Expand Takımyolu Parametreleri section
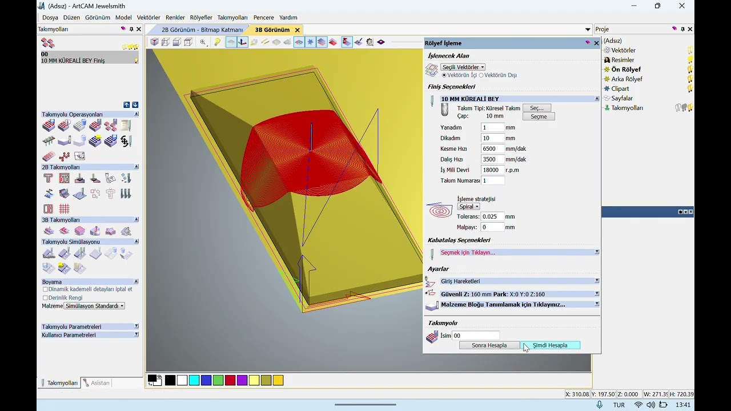This screenshot has height=411, width=731. click(x=136, y=327)
